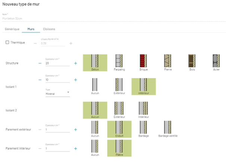Screen dimensions: 226x162
Task: Click the thermal U value 0.38 field
Action: click(x=53, y=43)
